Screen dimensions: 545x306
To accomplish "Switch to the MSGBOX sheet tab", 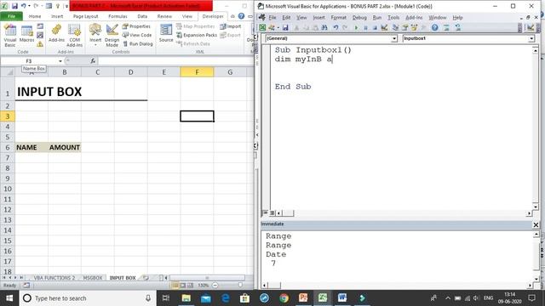I will point(93,278).
